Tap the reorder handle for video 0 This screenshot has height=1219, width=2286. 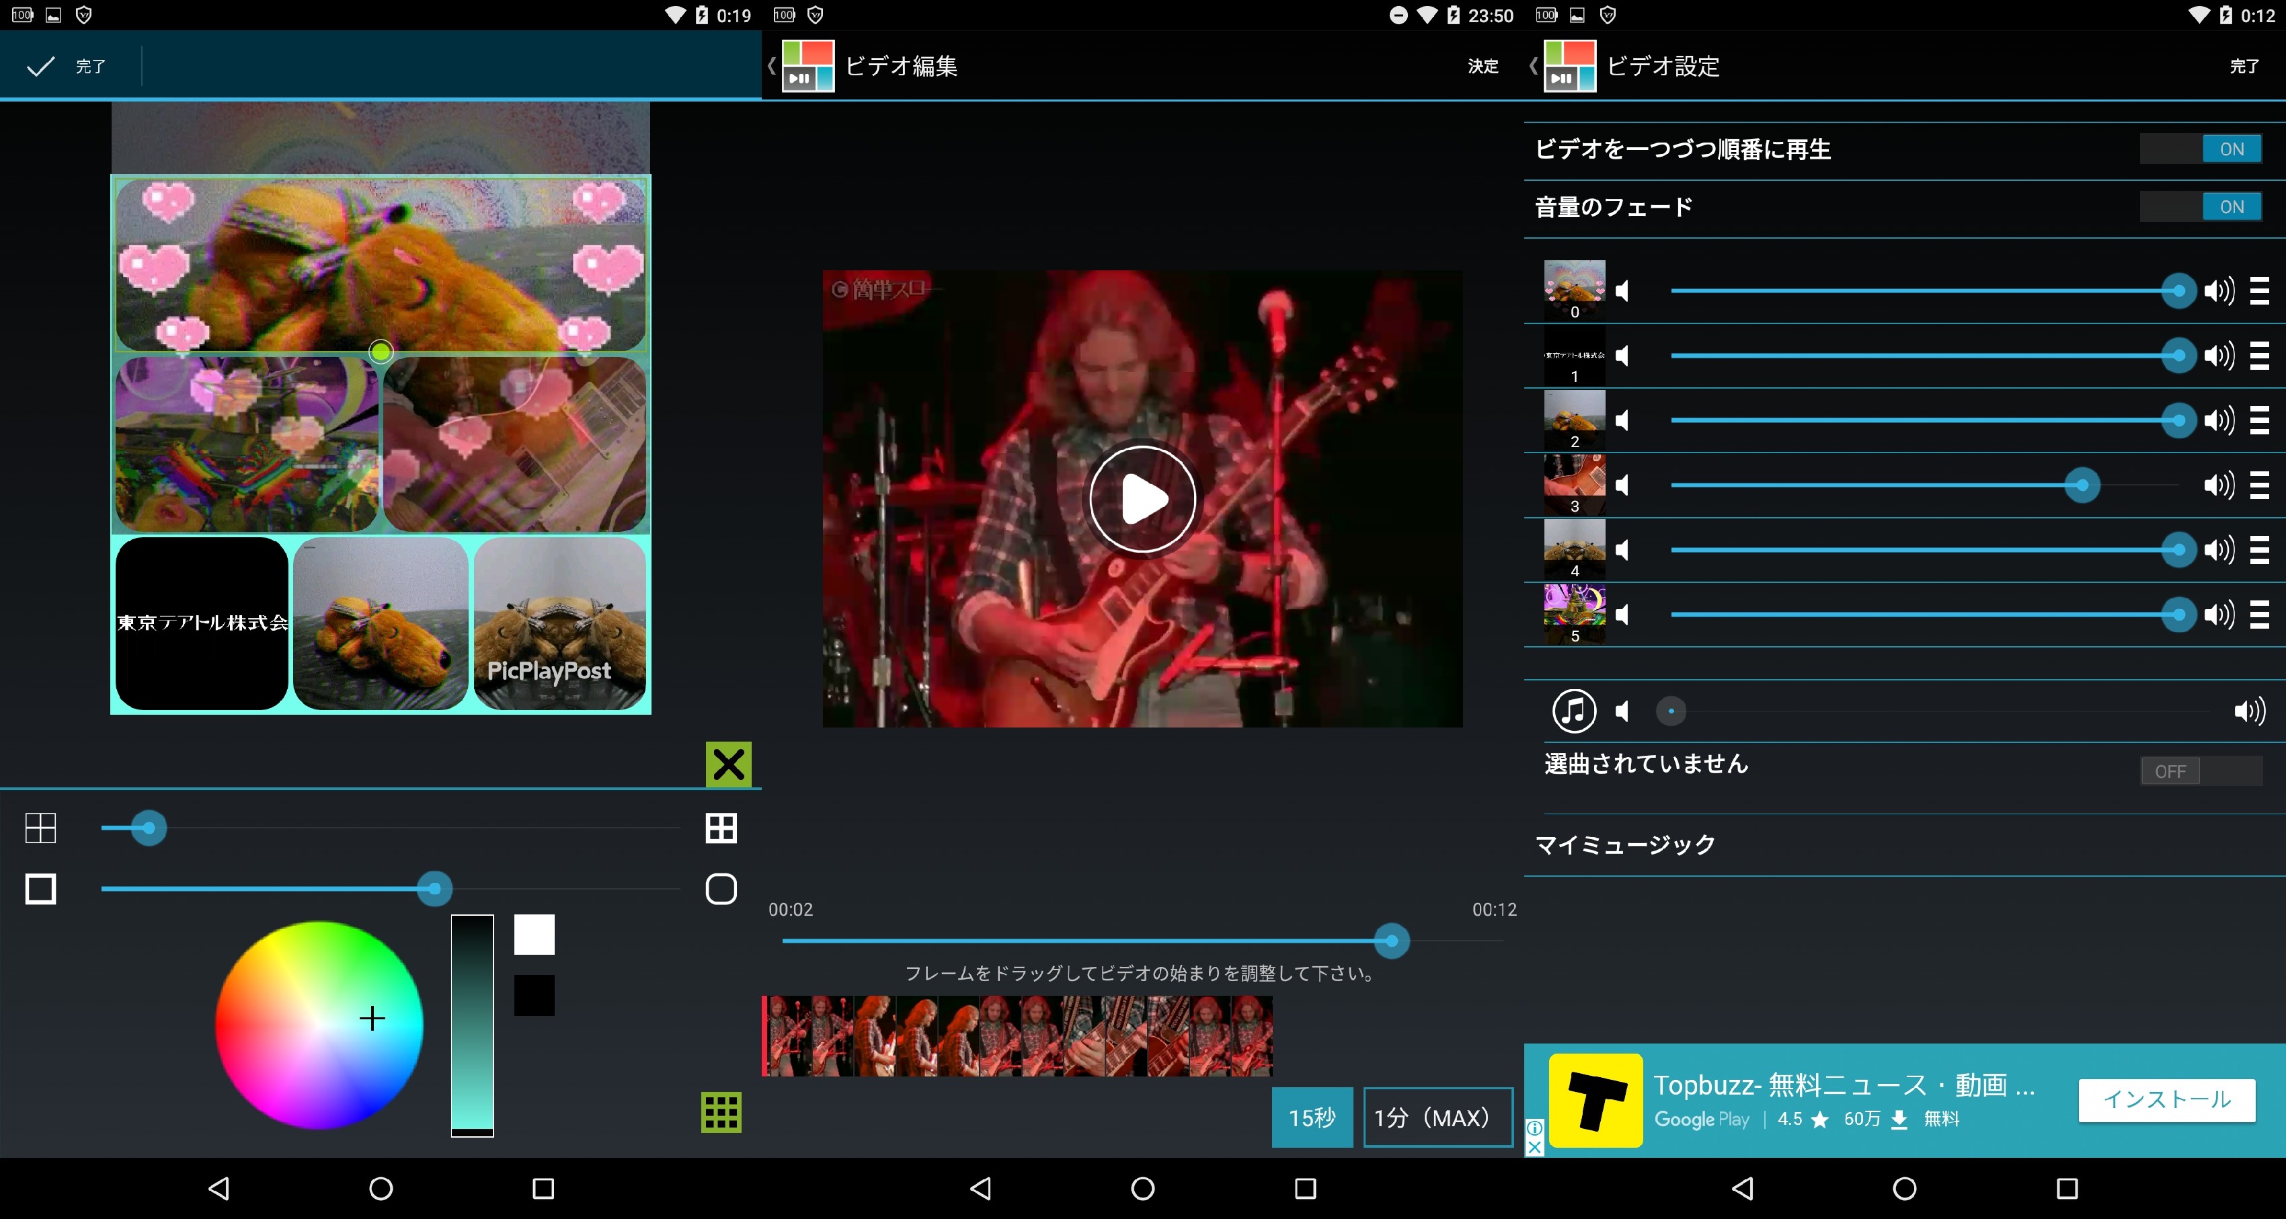click(2259, 291)
